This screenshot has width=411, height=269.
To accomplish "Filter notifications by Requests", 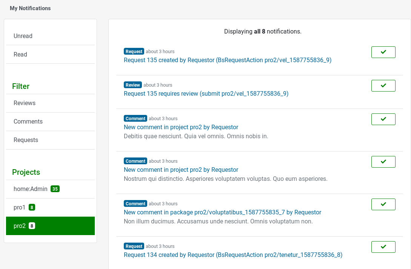I will pyautogui.click(x=26, y=140).
